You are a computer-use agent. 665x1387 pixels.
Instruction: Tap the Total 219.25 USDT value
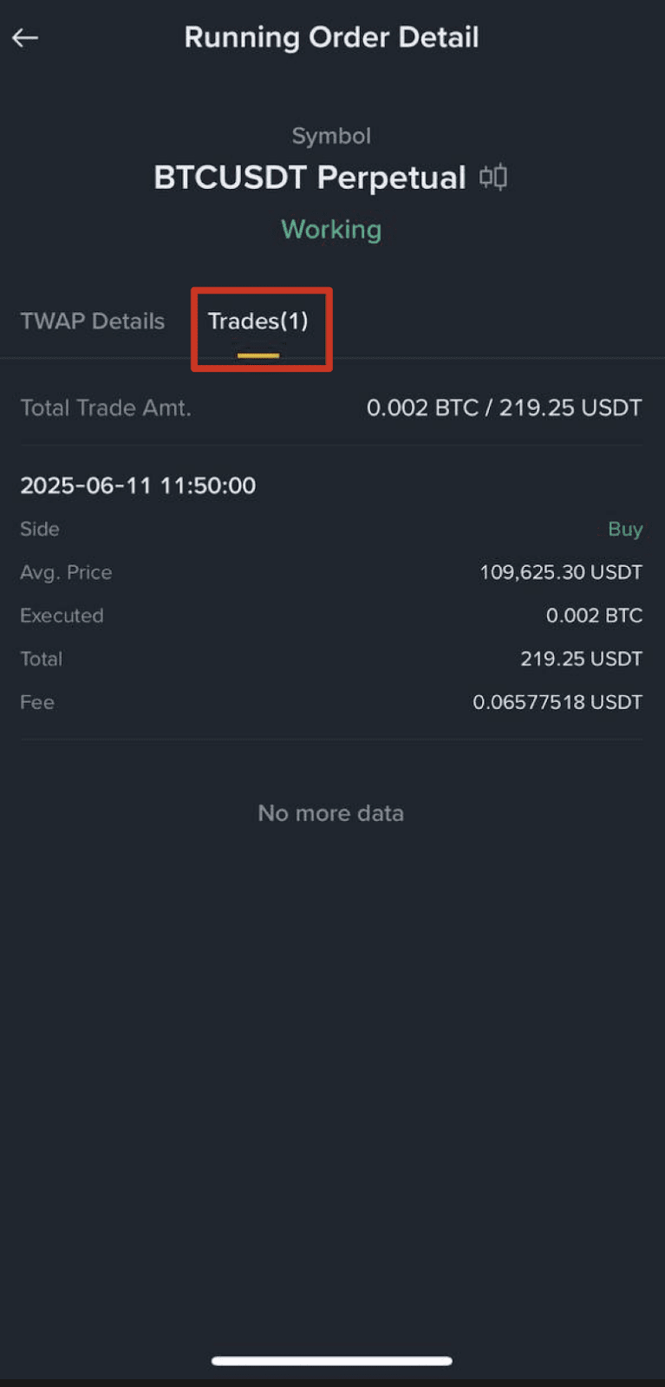tap(581, 659)
